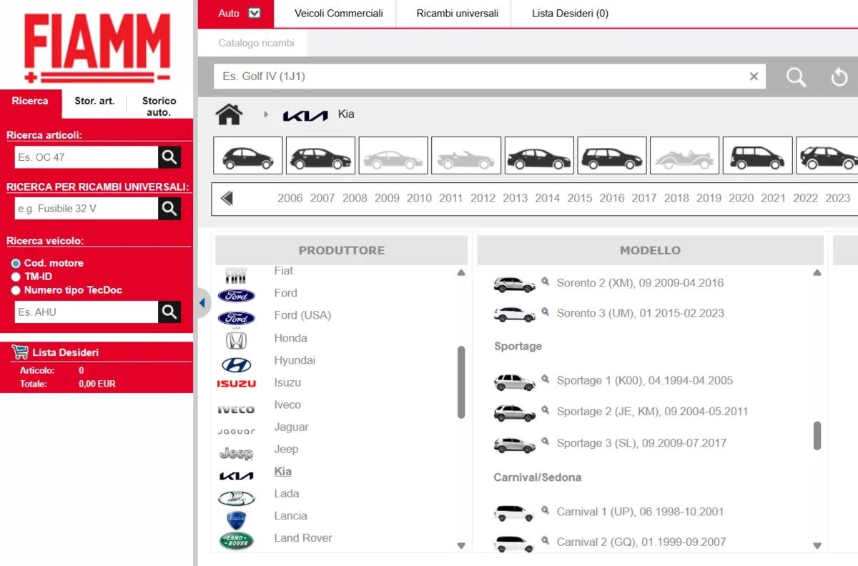Select the minivan body type icon
Screen dimensions: 858x566
pos(758,156)
